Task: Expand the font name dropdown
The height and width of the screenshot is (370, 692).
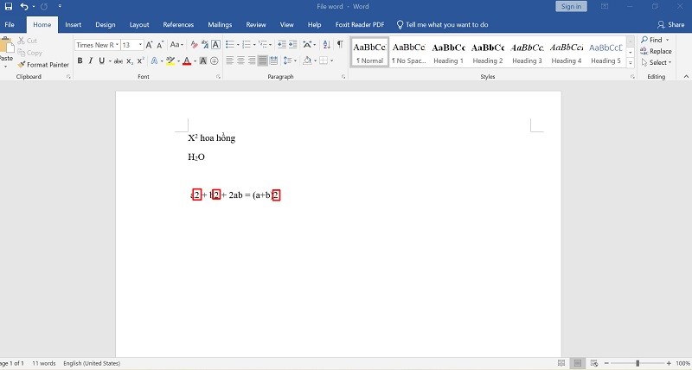Action: click(117, 45)
